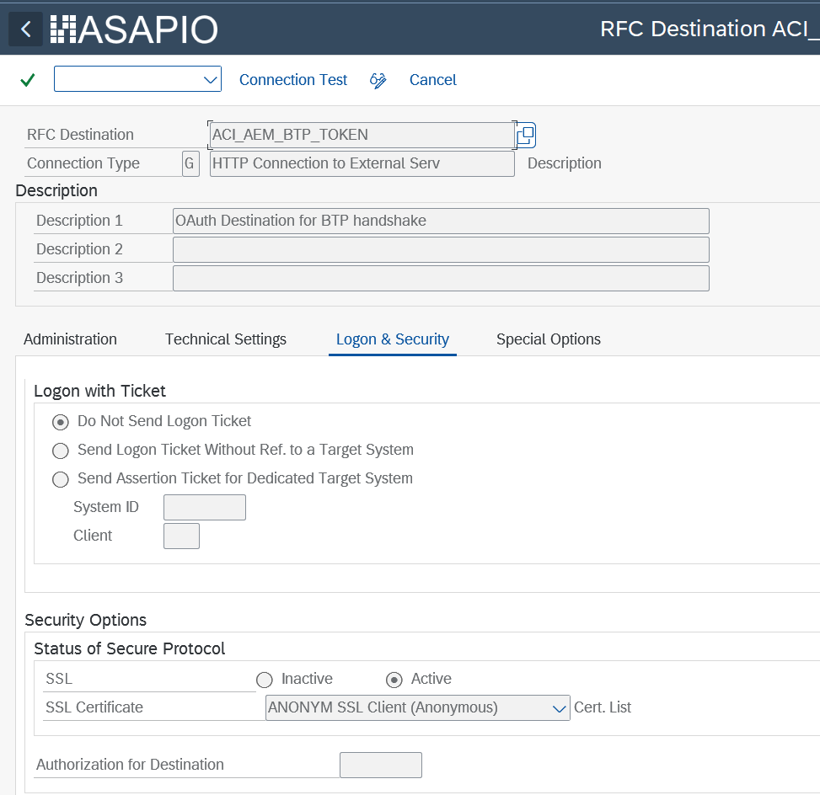Set SSL to Active
Screen dimensions: 820x795
(394, 680)
